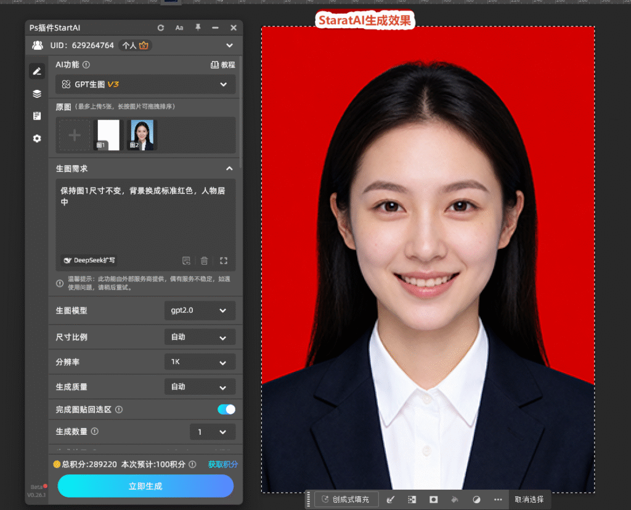631x510 pixels.
Task: Open the layers stack sidebar icon
Action: point(37,94)
